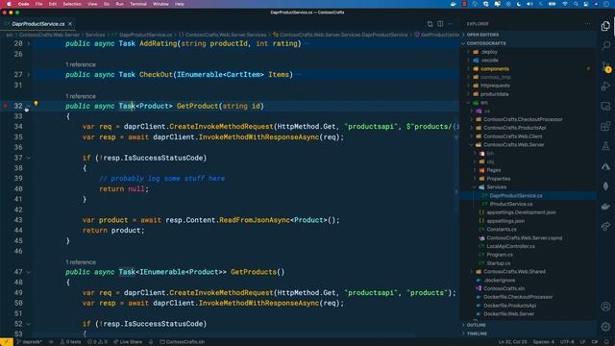
Task: Open the Explorer view in activity bar
Action: 605,26
